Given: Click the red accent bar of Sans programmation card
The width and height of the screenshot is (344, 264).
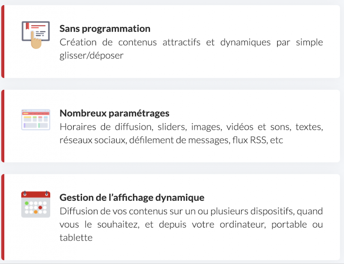Looking at the screenshot, I should [3, 41].
